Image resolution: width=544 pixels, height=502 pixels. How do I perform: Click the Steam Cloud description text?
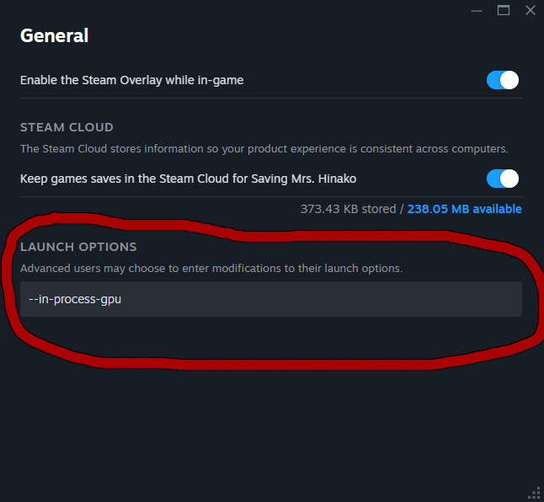click(x=264, y=149)
